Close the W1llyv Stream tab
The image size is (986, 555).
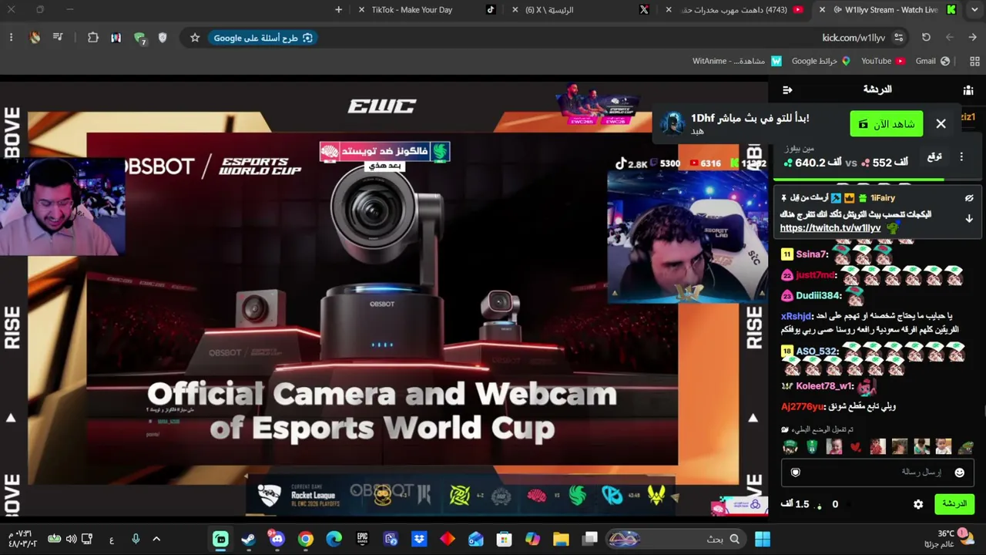[822, 10]
